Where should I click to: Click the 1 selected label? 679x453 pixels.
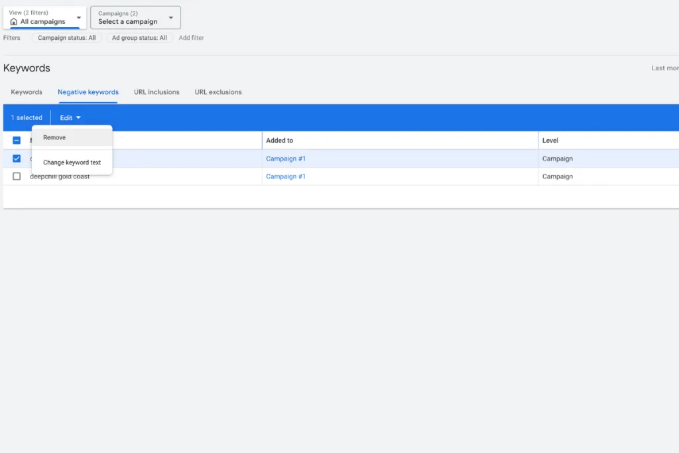27,118
